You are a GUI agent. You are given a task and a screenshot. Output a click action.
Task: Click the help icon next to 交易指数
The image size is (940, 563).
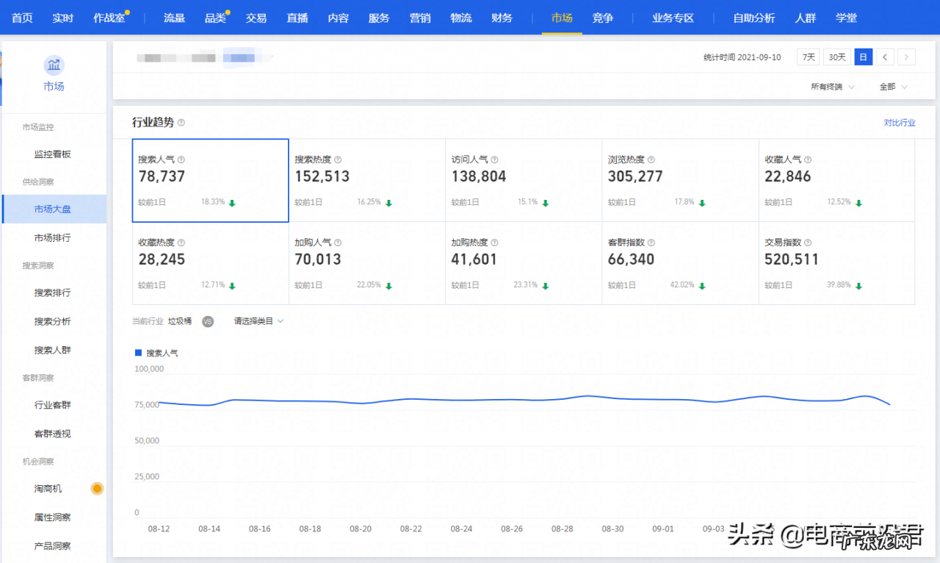(x=808, y=243)
